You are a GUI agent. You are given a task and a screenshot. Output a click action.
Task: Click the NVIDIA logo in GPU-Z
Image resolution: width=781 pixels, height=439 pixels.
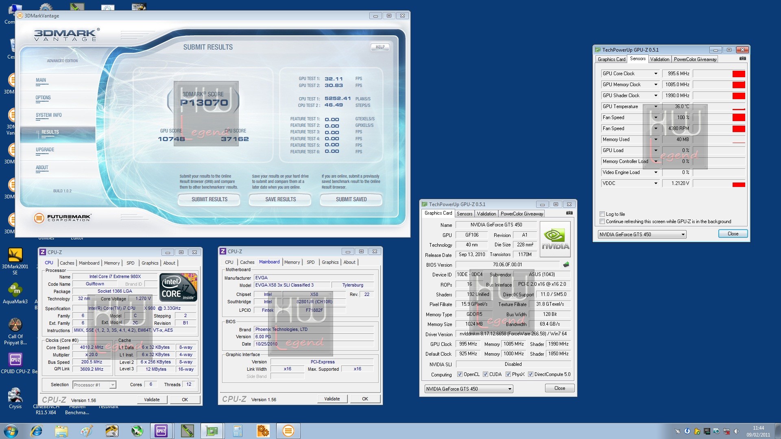tap(555, 239)
